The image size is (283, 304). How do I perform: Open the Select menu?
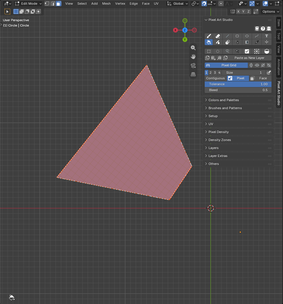[82, 4]
